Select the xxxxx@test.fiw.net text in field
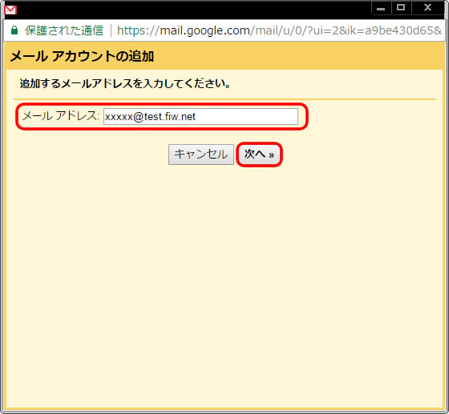The image size is (449, 414). pyautogui.click(x=150, y=117)
